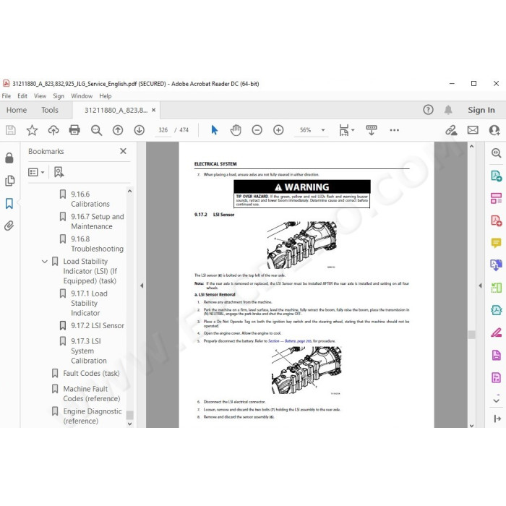
Task: Open Sign menu
Action: [x=59, y=96]
